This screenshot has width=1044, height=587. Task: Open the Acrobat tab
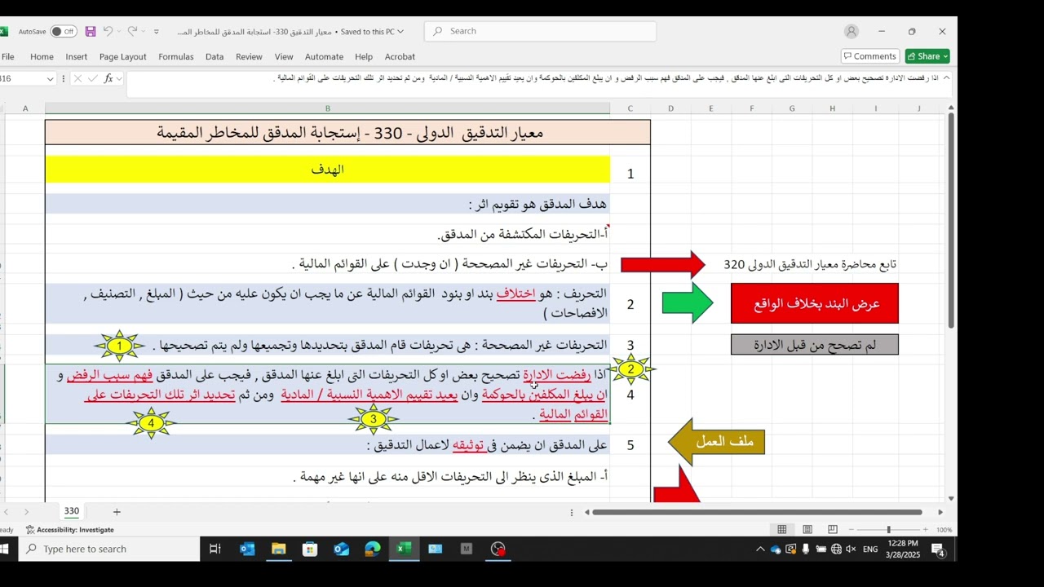tap(400, 57)
